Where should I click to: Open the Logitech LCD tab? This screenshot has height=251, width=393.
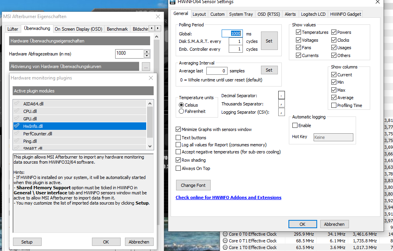click(313, 14)
